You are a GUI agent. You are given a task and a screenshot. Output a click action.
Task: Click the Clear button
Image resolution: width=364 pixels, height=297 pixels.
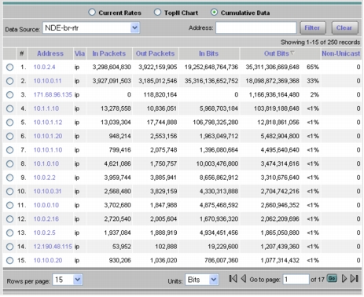(344, 27)
